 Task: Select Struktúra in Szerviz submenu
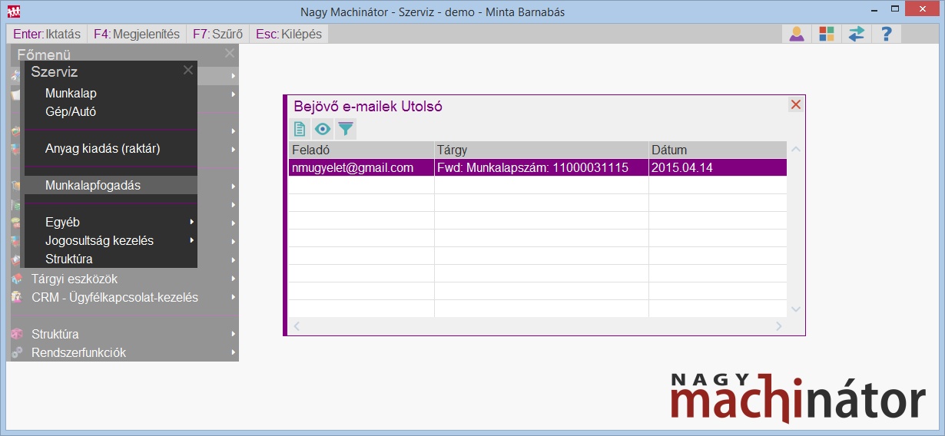pos(71,259)
